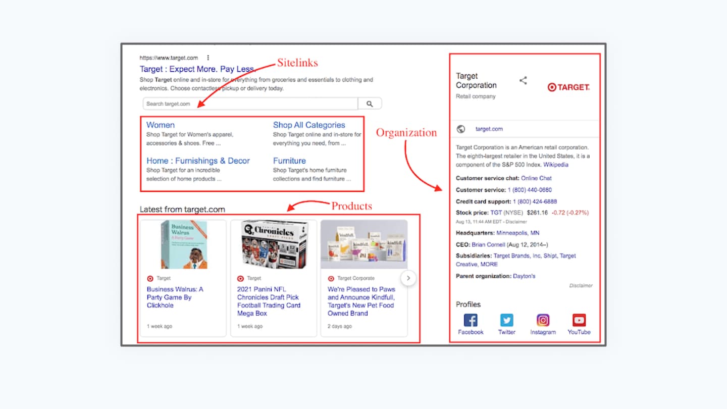Open the Furniture sitelink
Image resolution: width=727 pixels, height=409 pixels.
tap(289, 161)
